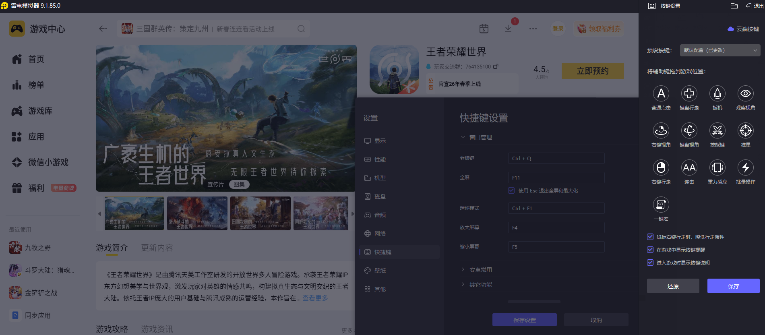The image size is (765, 335).
Task: Click 取消 in the settings dialog
Action: click(x=596, y=320)
